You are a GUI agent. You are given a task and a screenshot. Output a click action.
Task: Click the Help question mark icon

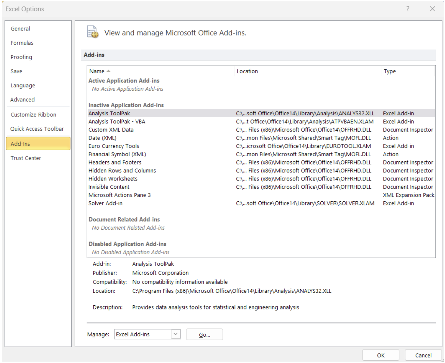coord(408,9)
